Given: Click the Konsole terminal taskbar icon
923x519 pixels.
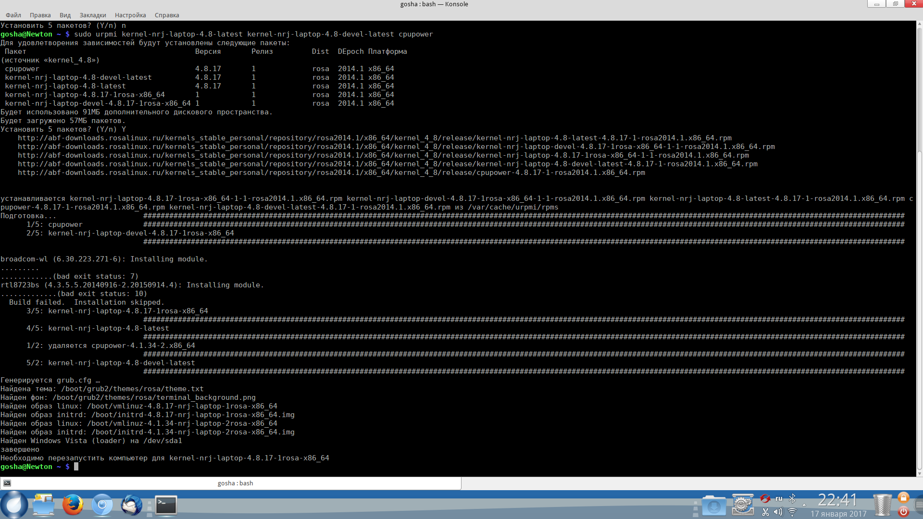Looking at the screenshot, I should tap(166, 505).
